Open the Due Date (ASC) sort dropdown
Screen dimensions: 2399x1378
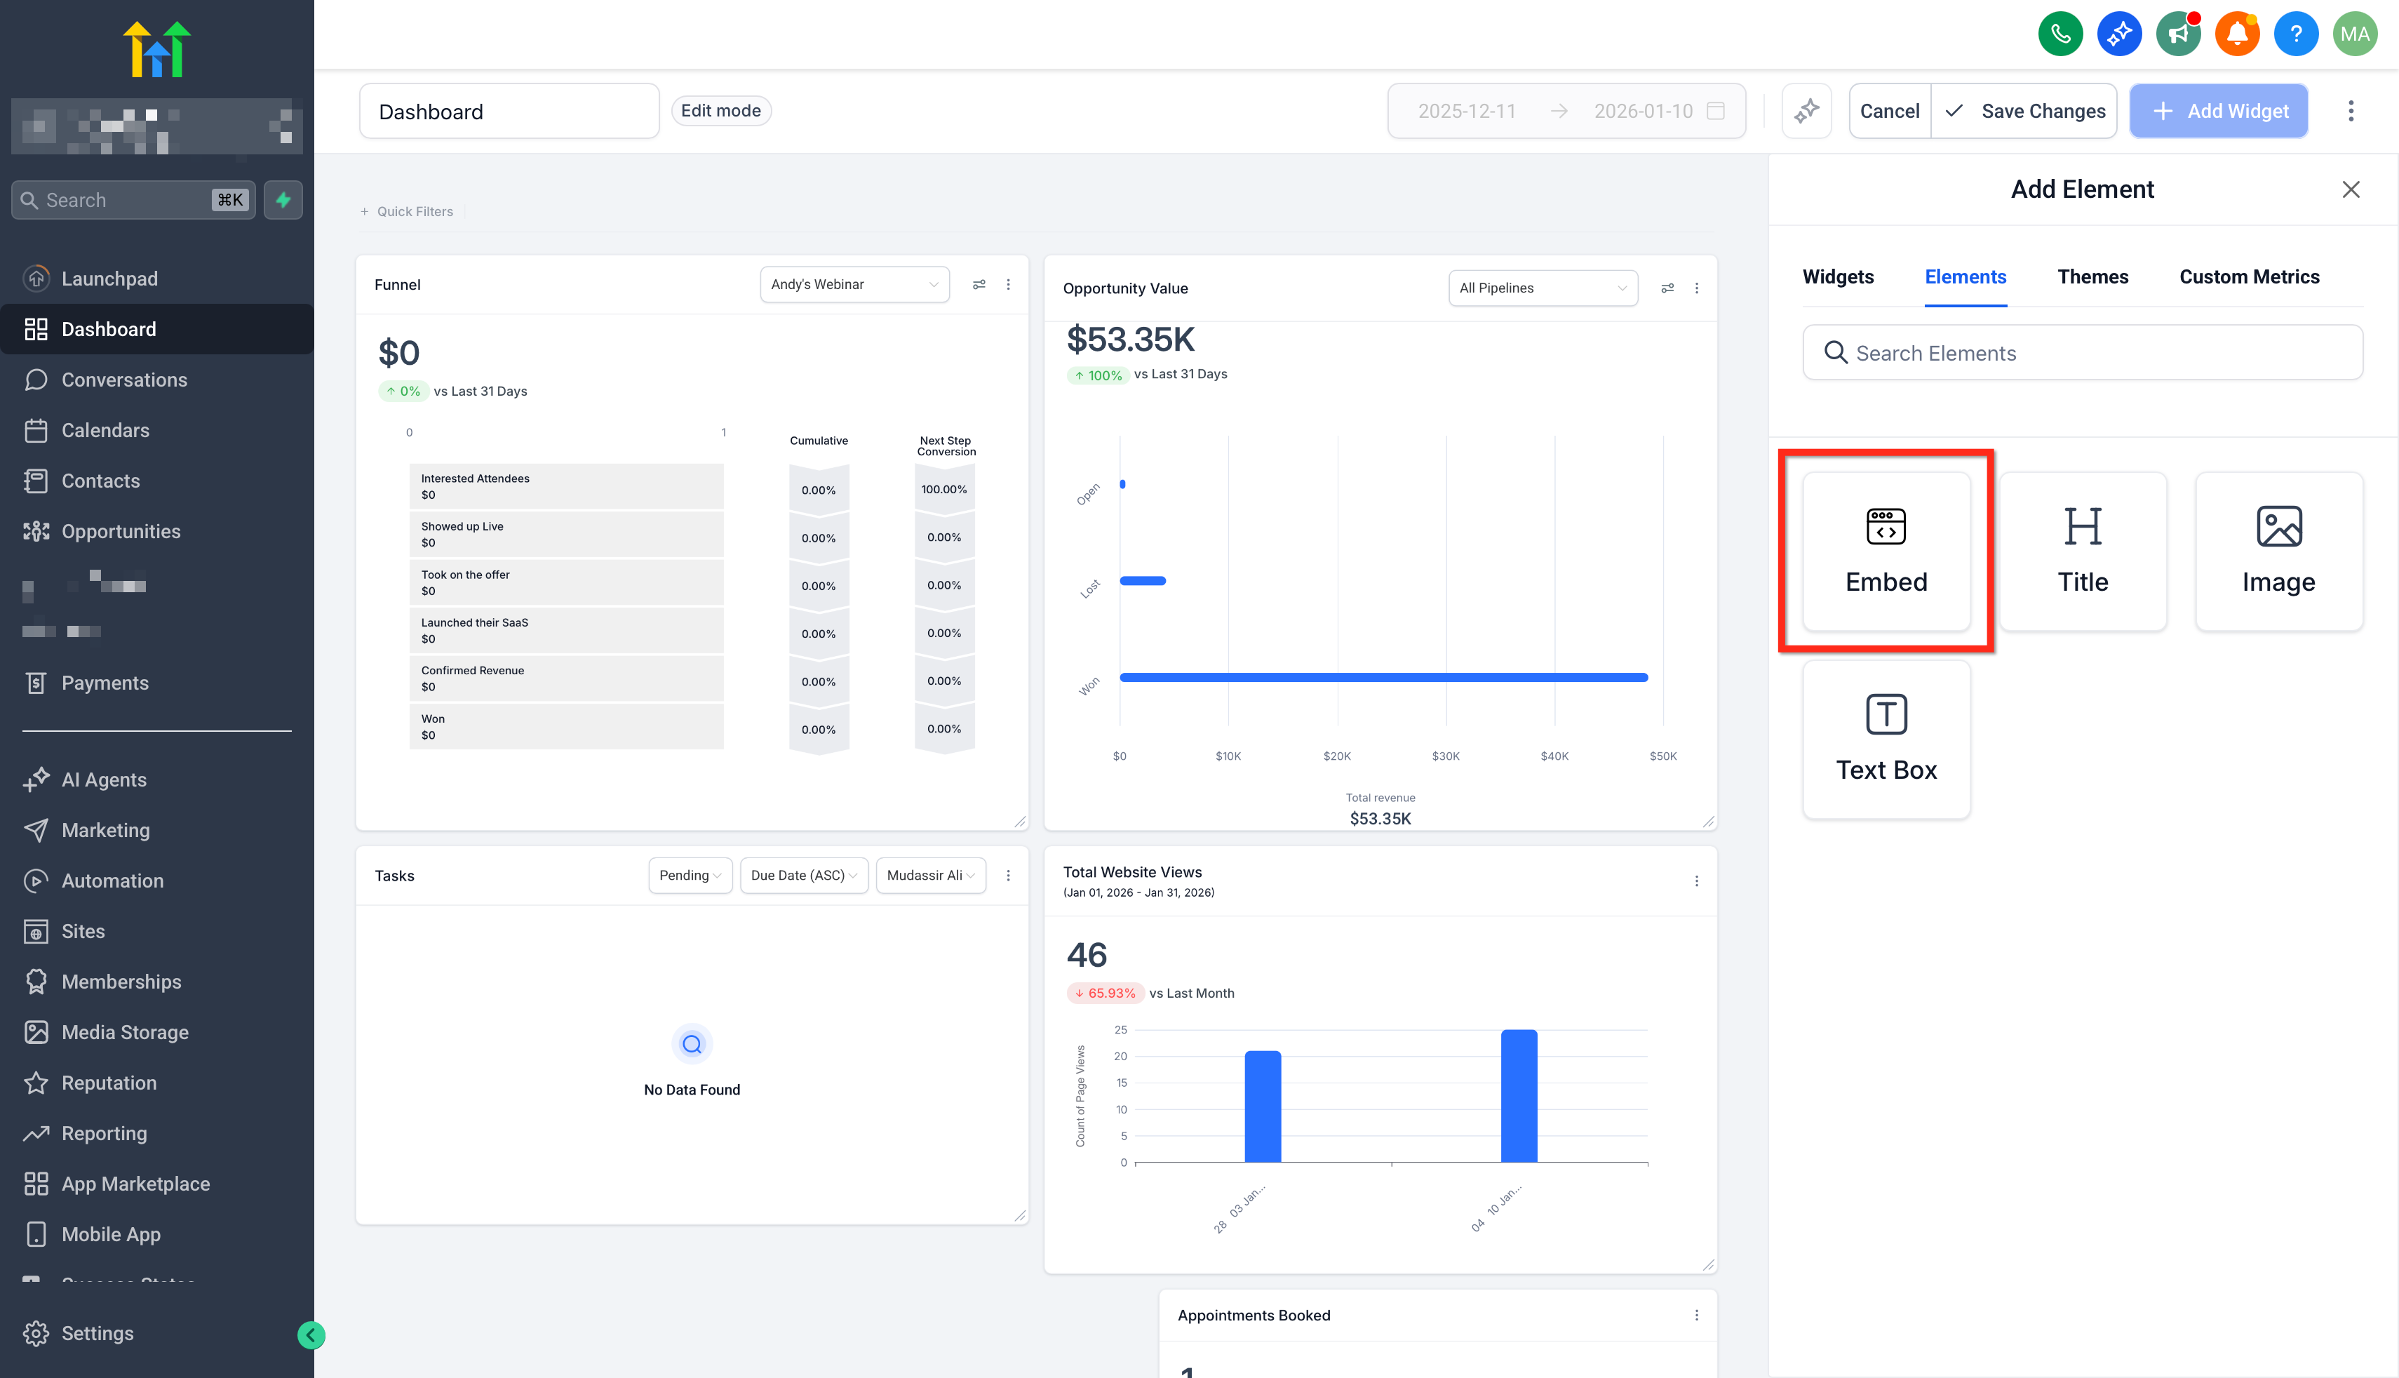[803, 876]
